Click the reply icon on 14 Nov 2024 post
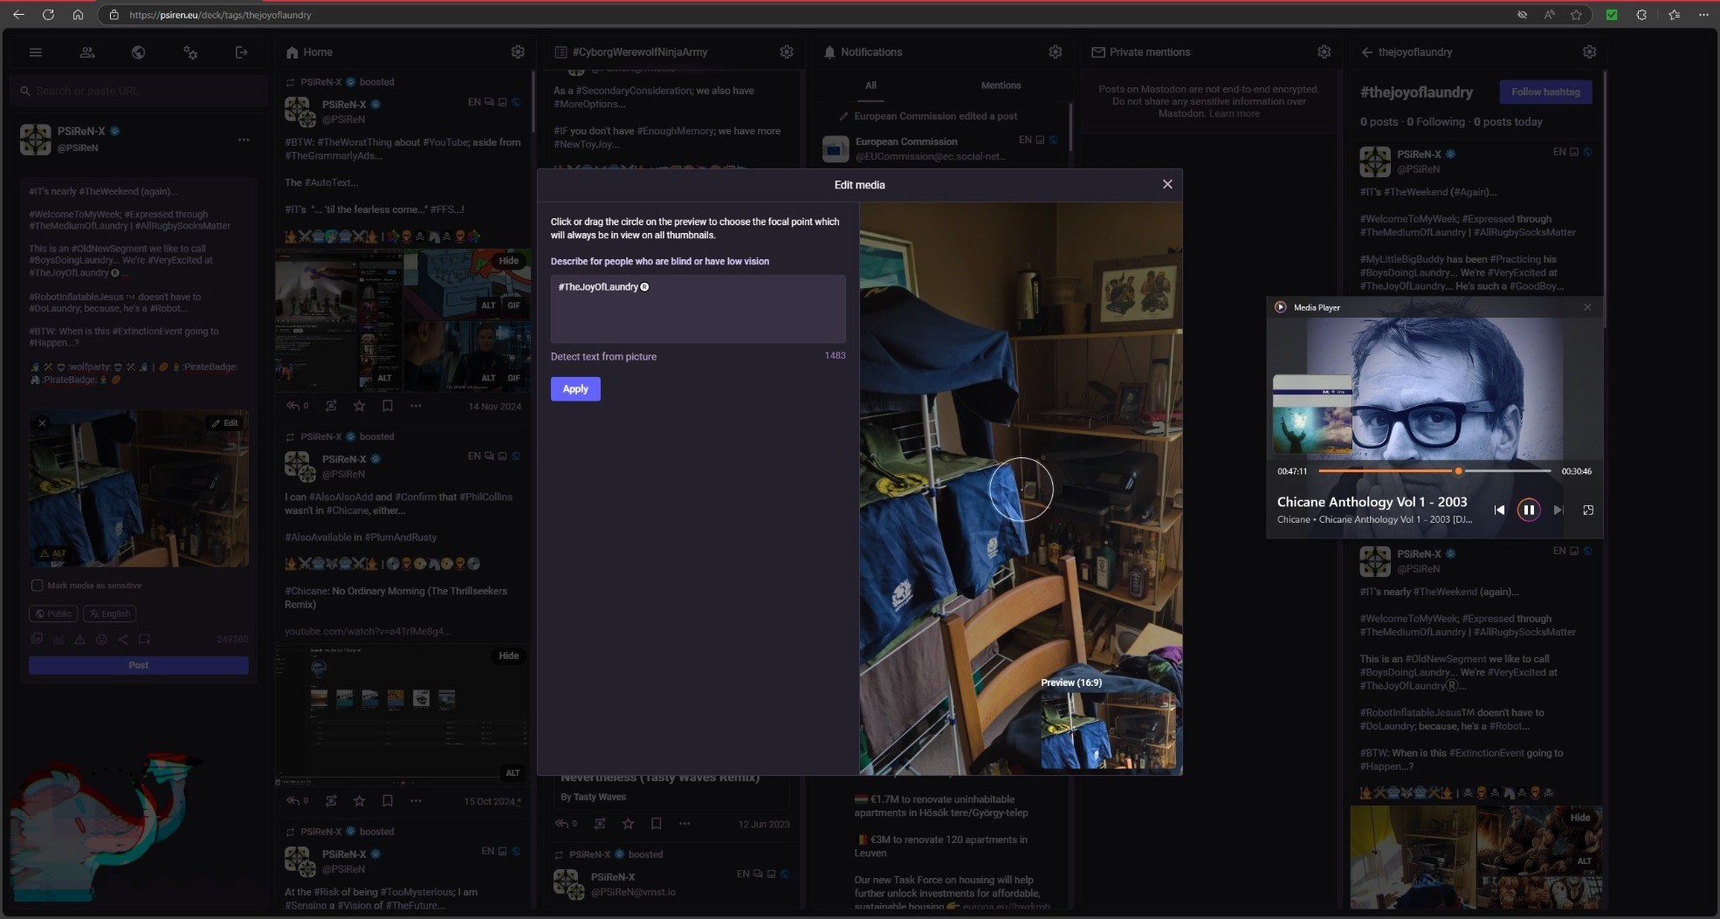The width and height of the screenshot is (1720, 919). point(293,406)
